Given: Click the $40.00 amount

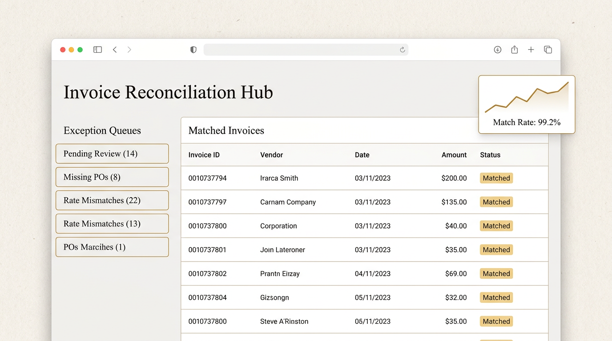Looking at the screenshot, I should click(x=456, y=226).
